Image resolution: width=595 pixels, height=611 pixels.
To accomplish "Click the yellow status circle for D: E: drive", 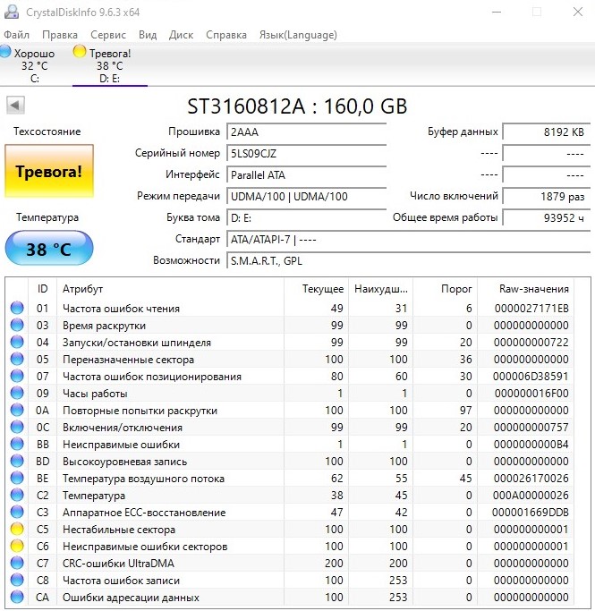I will [80, 51].
